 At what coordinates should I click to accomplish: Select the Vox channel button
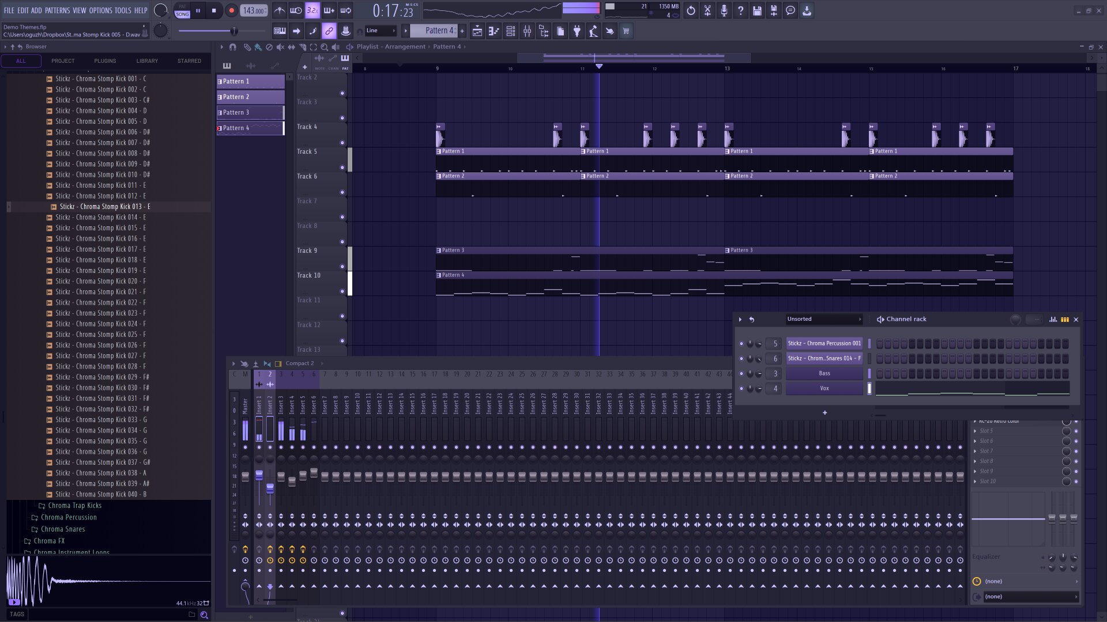tap(824, 389)
